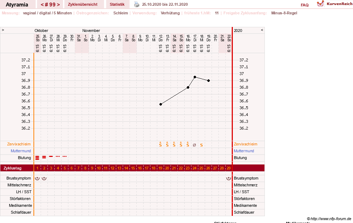The width and height of the screenshot is (353, 223).
Task: Click the cycle number # 99 navigator
Action: point(50,5)
